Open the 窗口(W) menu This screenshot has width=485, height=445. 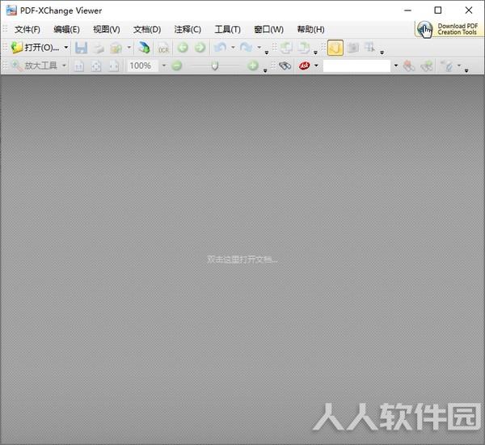(x=268, y=30)
